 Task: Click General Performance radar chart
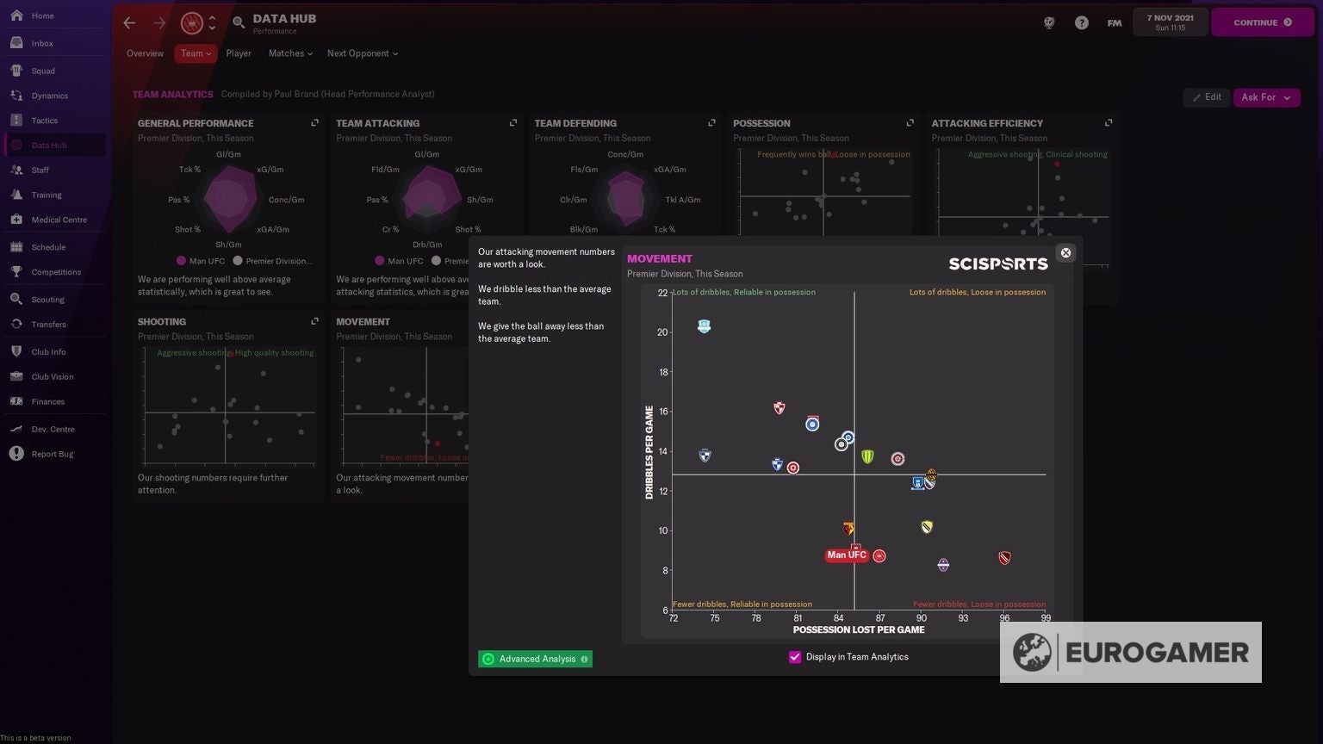point(229,200)
